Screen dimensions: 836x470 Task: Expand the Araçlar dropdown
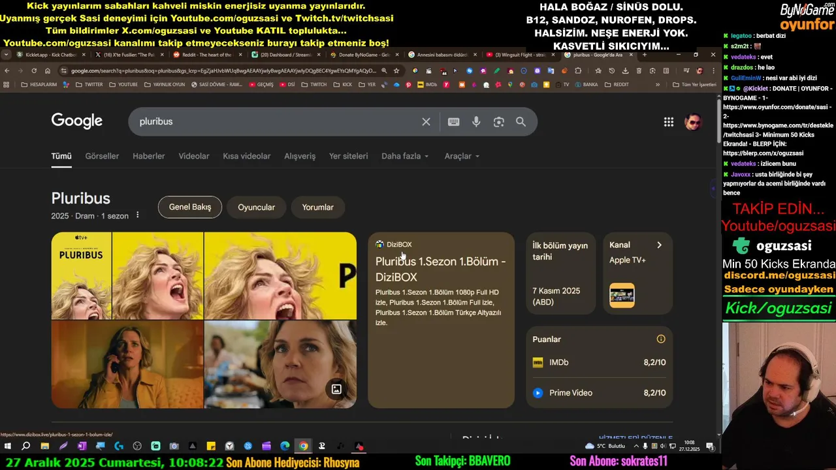(462, 156)
